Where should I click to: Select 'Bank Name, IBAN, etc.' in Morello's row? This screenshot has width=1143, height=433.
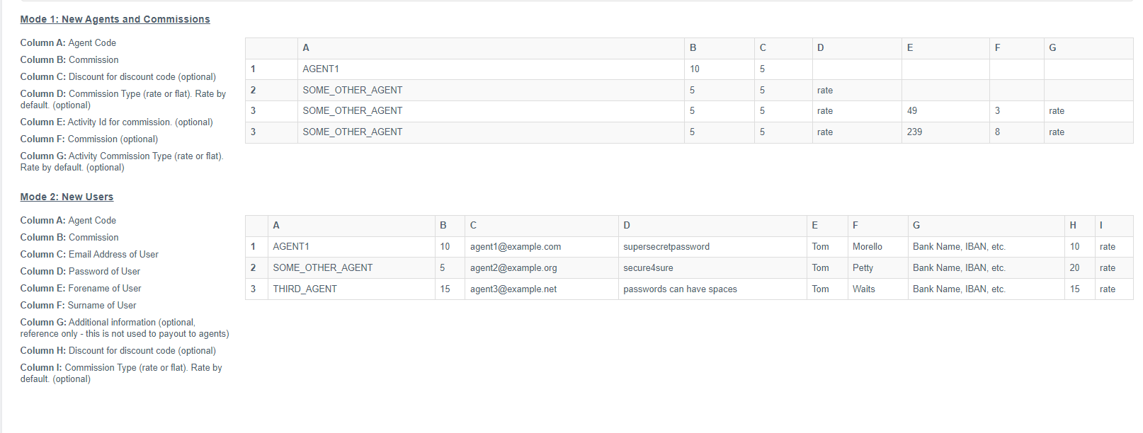(959, 247)
